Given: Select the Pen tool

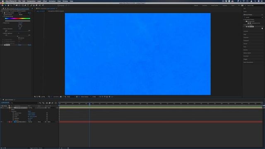Looking at the screenshot, I should (x=25, y=5).
